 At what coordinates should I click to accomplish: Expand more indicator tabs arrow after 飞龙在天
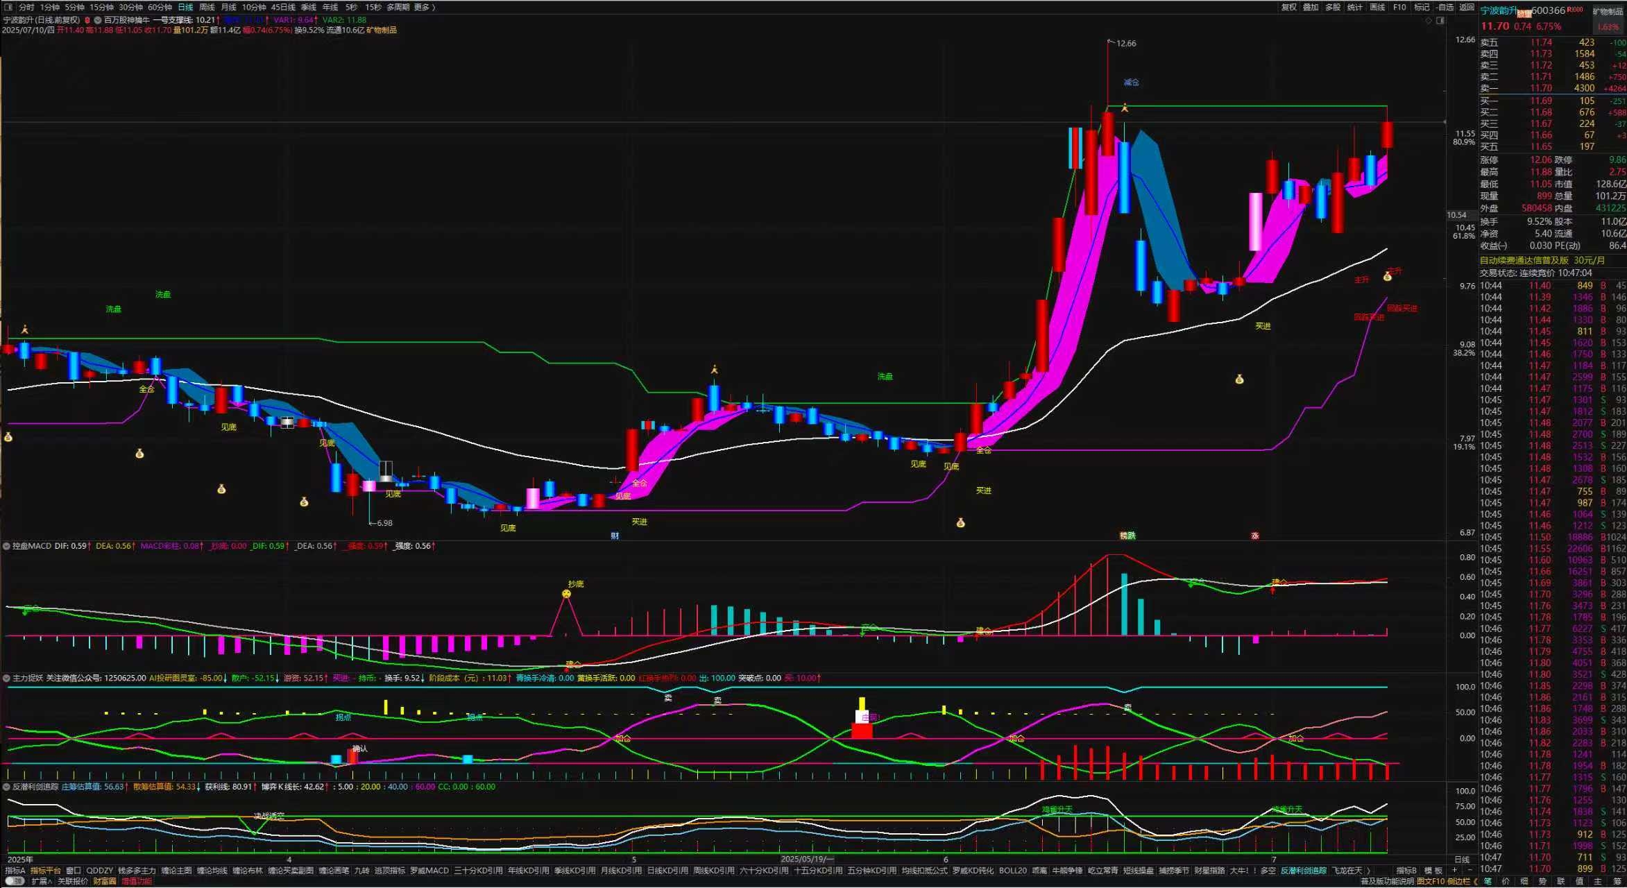point(1368,870)
